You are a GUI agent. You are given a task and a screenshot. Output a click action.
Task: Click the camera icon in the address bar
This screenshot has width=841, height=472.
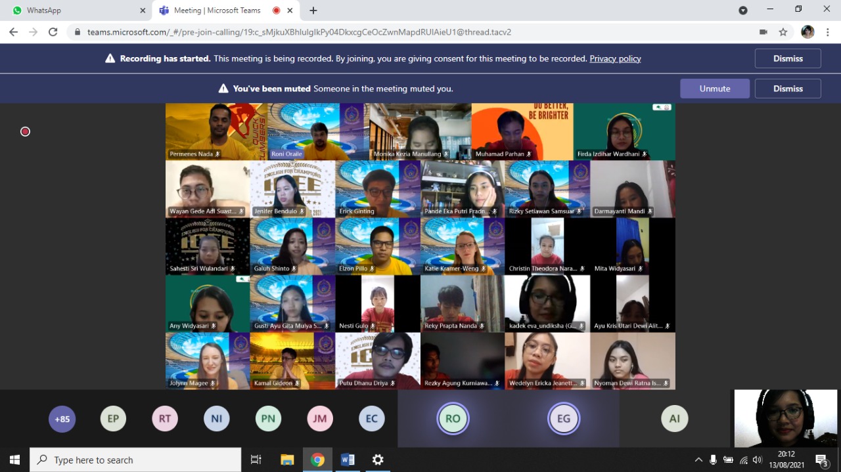click(763, 32)
